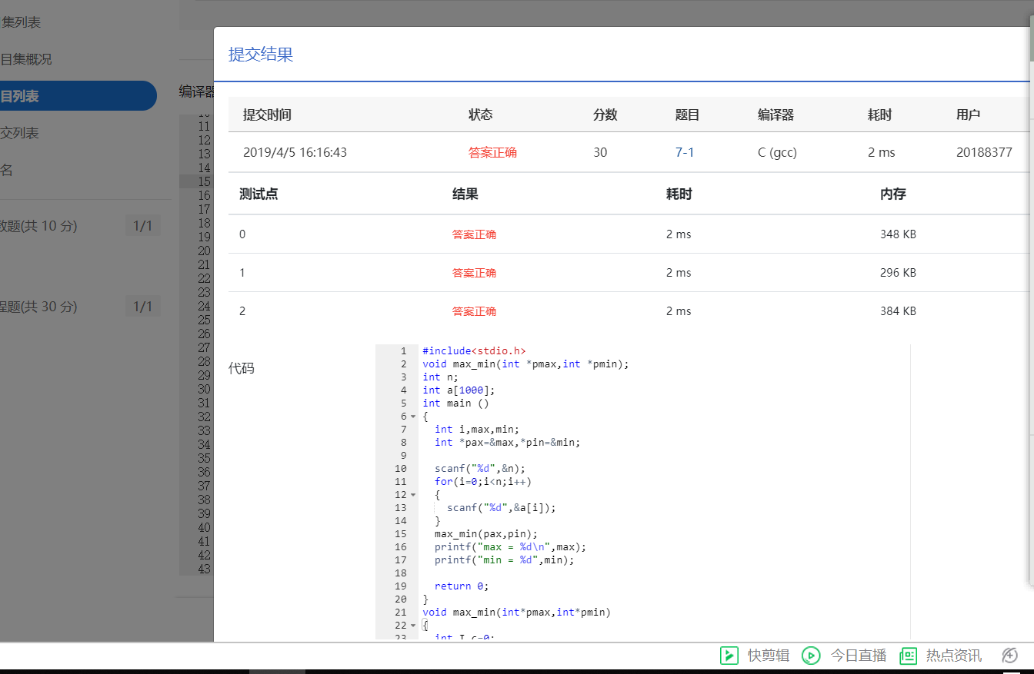
Task: Select the 数题(共 10 分) section
Action: click(x=38, y=226)
